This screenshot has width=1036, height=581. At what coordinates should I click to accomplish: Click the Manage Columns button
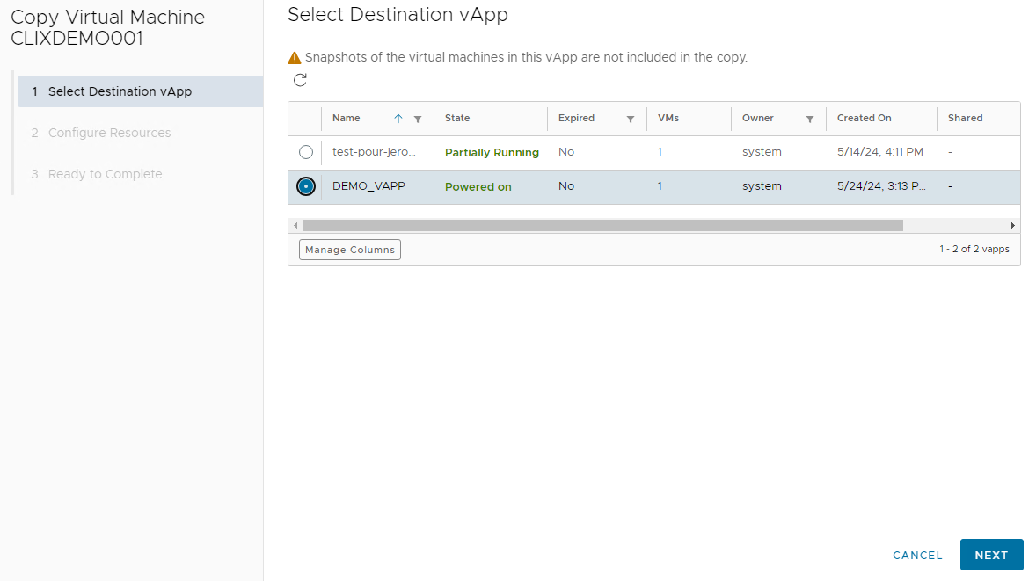[x=350, y=250]
